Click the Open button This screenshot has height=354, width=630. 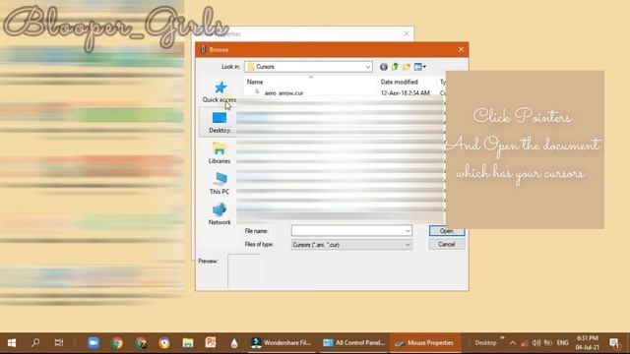447,231
